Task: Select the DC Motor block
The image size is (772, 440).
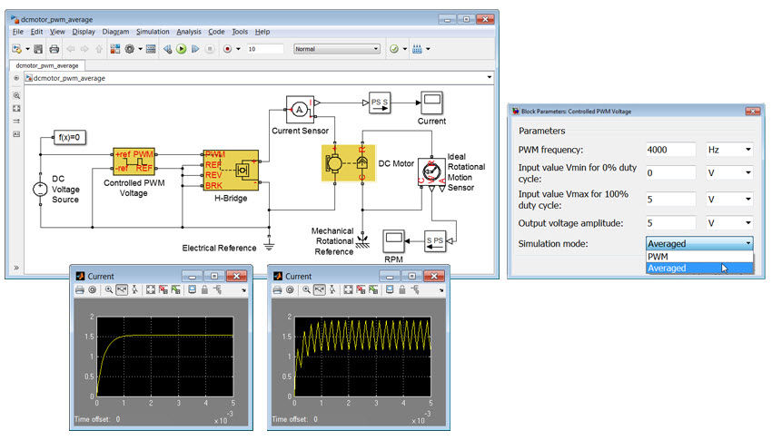Action: click(x=348, y=163)
